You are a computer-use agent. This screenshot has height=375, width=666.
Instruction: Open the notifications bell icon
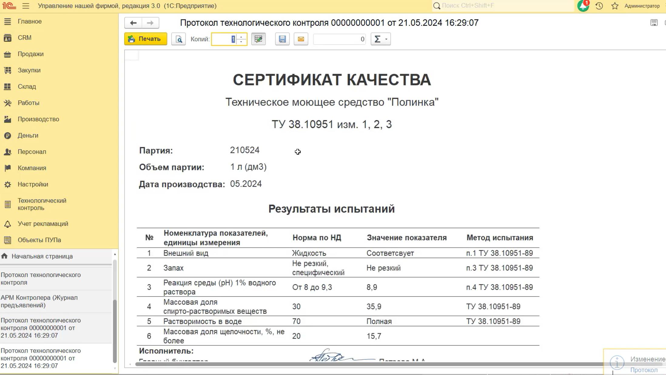coord(583,6)
